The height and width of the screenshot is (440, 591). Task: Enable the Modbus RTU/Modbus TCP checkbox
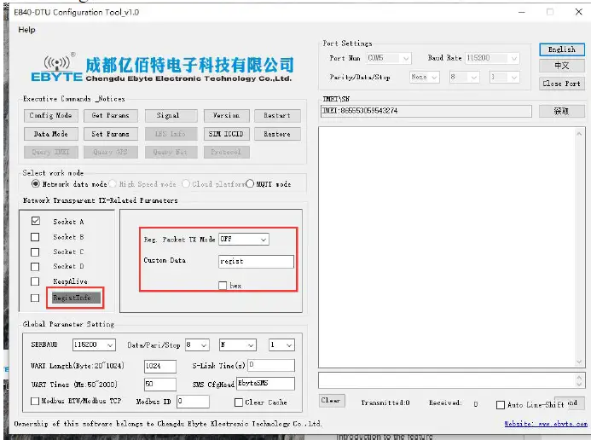click(35, 401)
